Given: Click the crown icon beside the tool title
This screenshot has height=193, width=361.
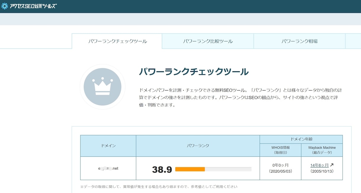Looking at the screenshot, I should coord(102,87).
